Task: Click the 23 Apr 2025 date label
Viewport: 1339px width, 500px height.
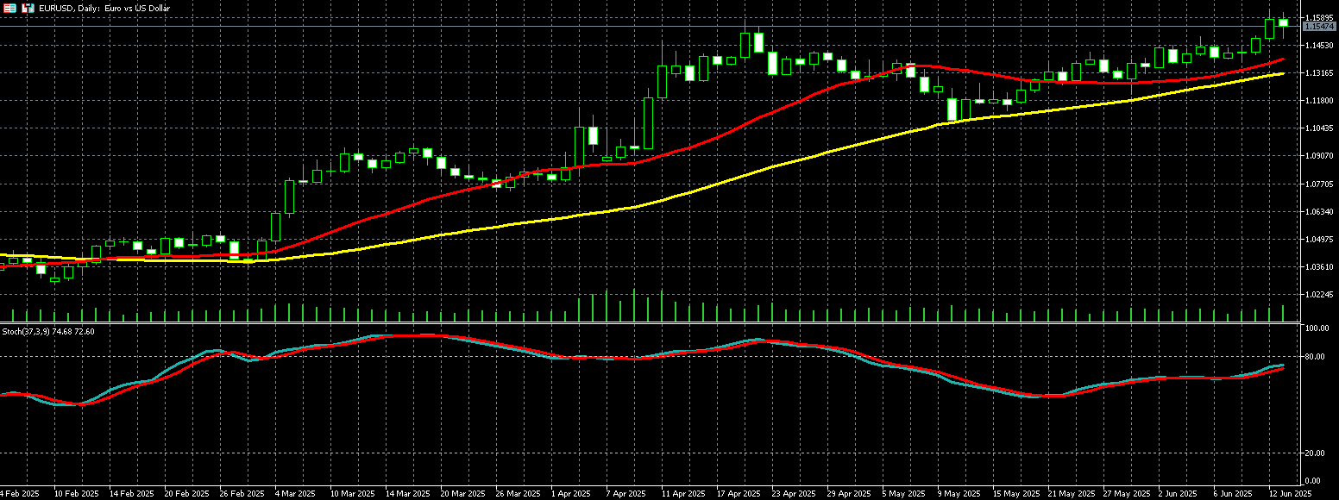Action: 794,494
